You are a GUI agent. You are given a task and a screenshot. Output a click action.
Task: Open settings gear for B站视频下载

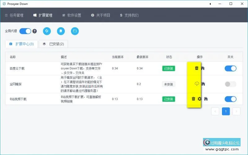(200, 99)
